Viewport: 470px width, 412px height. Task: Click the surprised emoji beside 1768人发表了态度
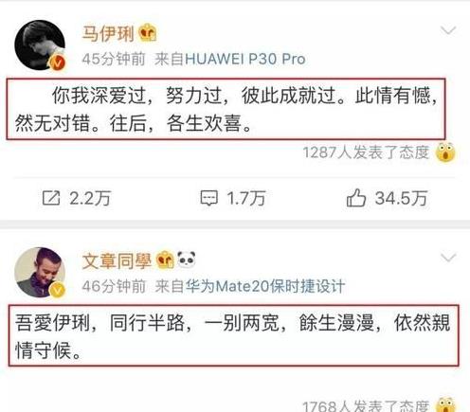pyautogui.click(x=445, y=404)
